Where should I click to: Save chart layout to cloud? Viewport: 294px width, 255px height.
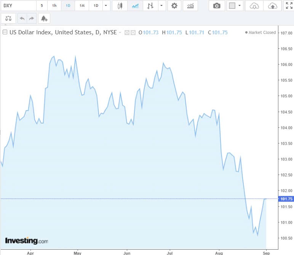[x=272, y=6]
